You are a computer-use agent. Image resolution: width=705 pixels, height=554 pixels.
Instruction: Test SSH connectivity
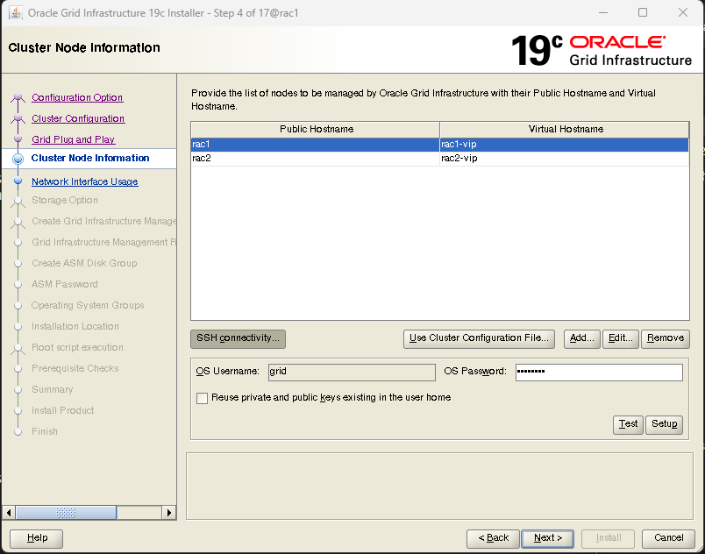click(x=628, y=424)
